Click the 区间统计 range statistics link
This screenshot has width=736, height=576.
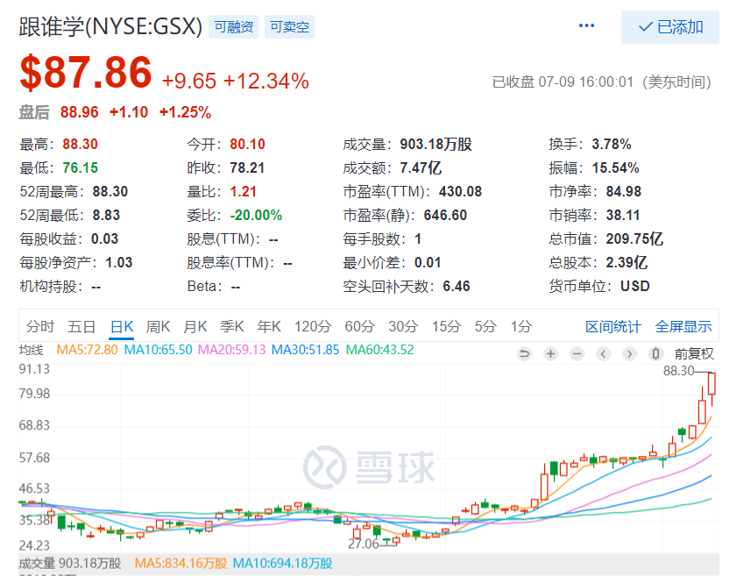(x=613, y=327)
